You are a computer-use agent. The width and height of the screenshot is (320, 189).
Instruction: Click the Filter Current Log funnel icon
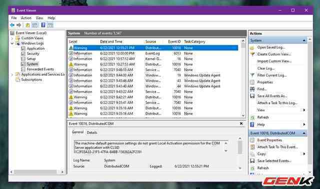tap(252, 75)
